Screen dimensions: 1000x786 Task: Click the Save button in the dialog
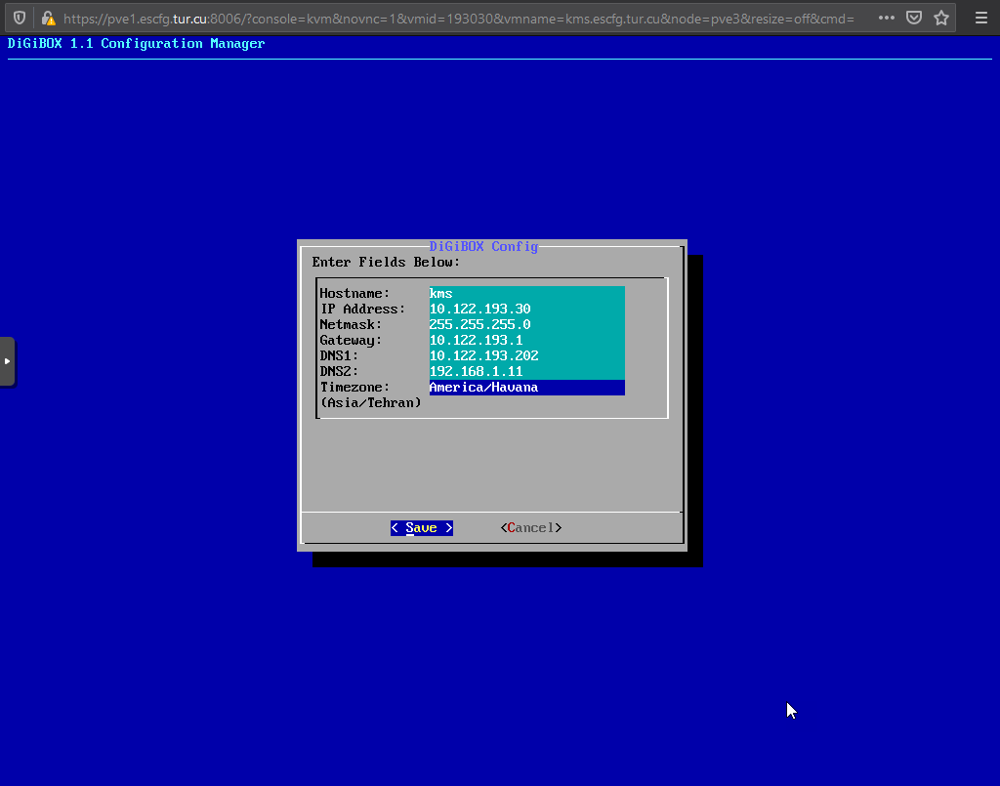422,528
